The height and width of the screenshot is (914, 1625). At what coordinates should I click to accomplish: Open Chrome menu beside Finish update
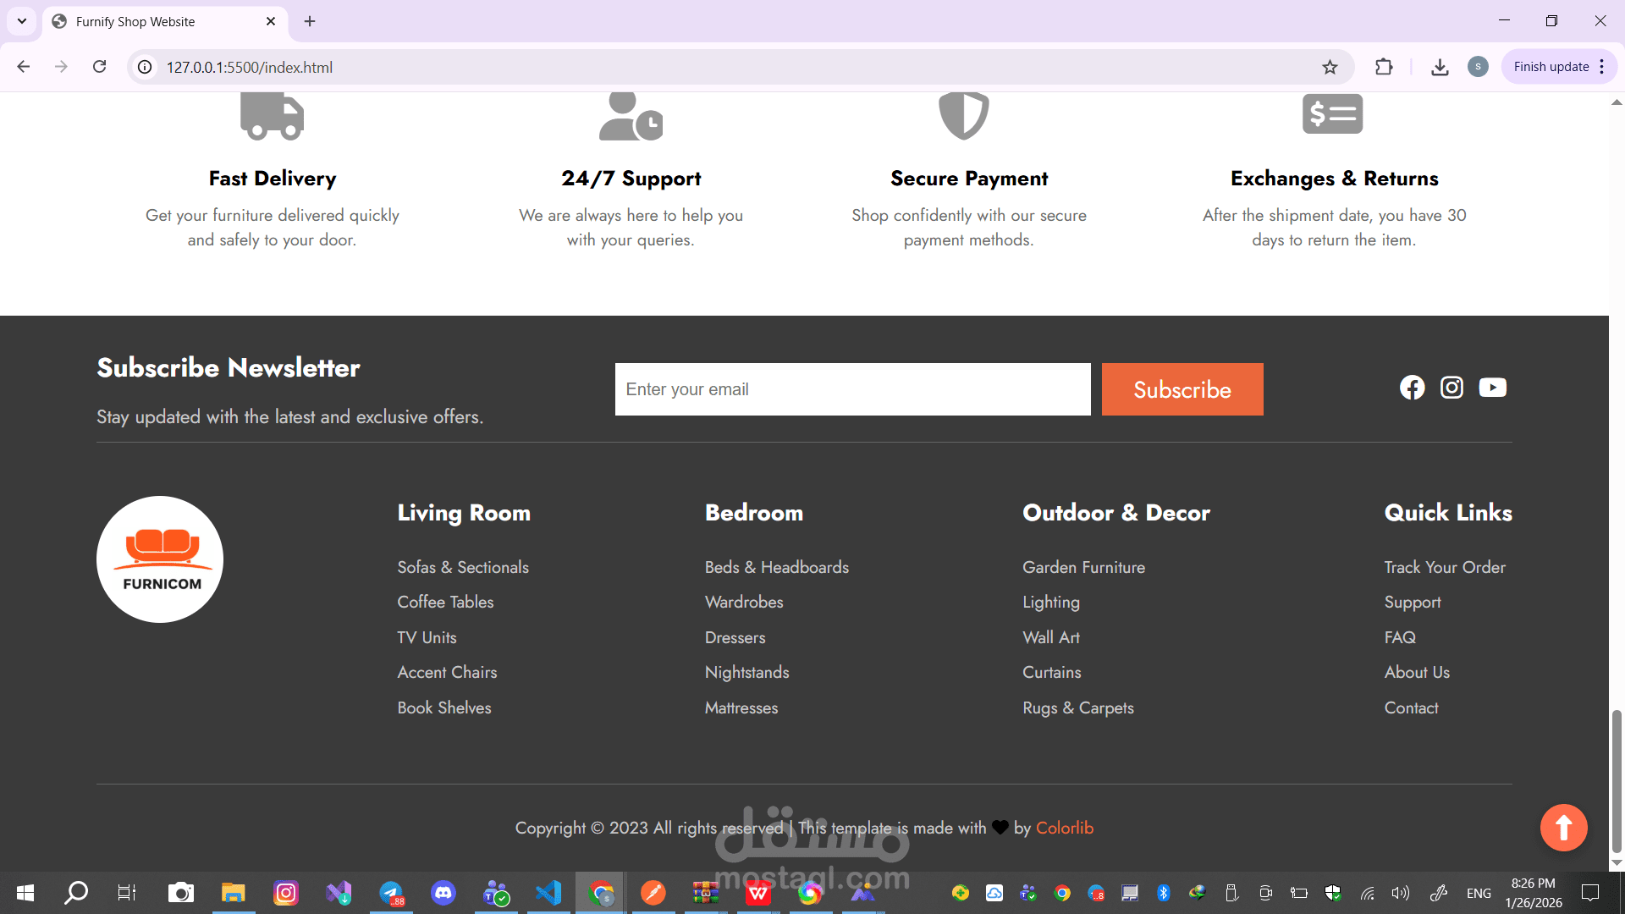point(1602,67)
